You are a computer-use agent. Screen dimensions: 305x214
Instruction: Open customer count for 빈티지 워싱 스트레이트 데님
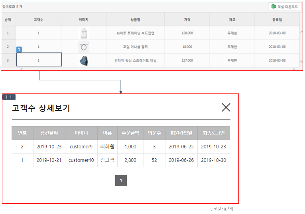[39, 60]
